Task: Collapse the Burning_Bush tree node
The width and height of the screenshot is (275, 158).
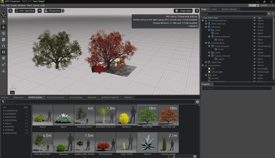Action: pos(206,43)
